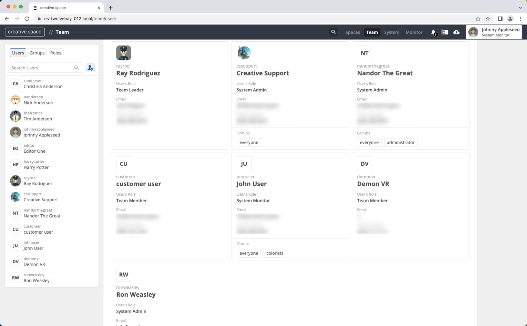Select Harry Potter in the user list

click(x=52, y=165)
